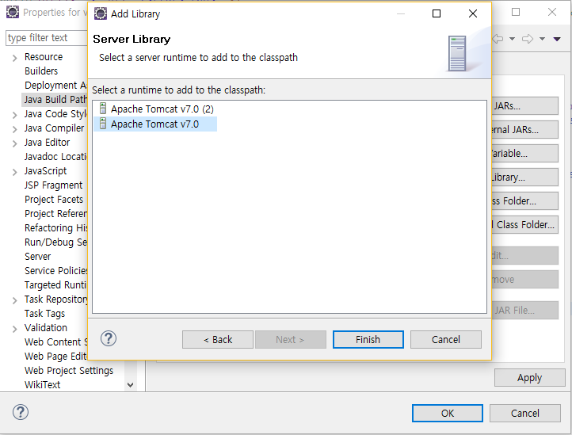Open the Web Project Settings page
This screenshot has height=435, width=572.
(69, 370)
